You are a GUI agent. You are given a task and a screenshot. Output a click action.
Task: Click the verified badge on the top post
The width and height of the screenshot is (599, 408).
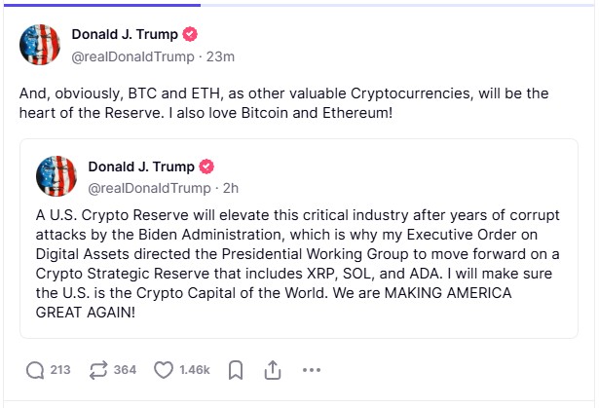click(191, 35)
